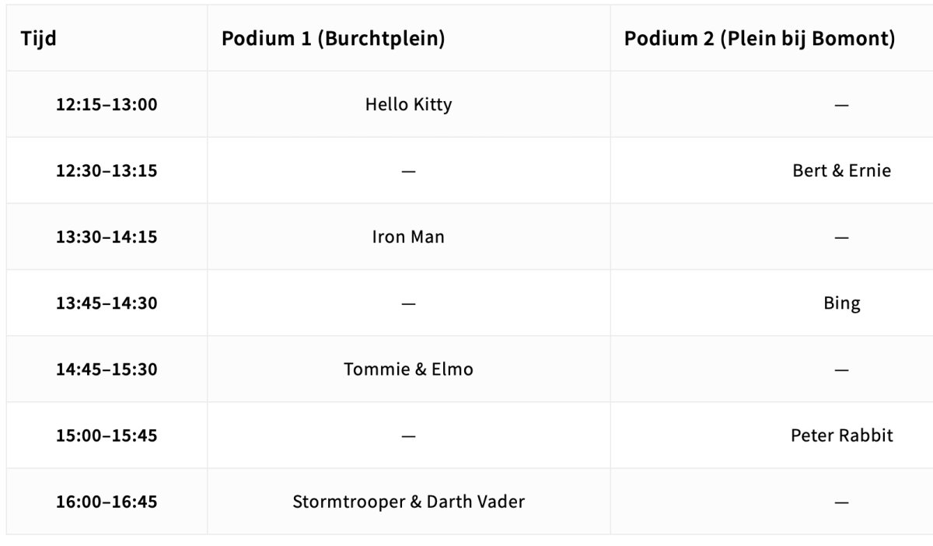Click the empty Podium 2 cell beside Hello Kitty
The image size is (933, 546).
[841, 104]
